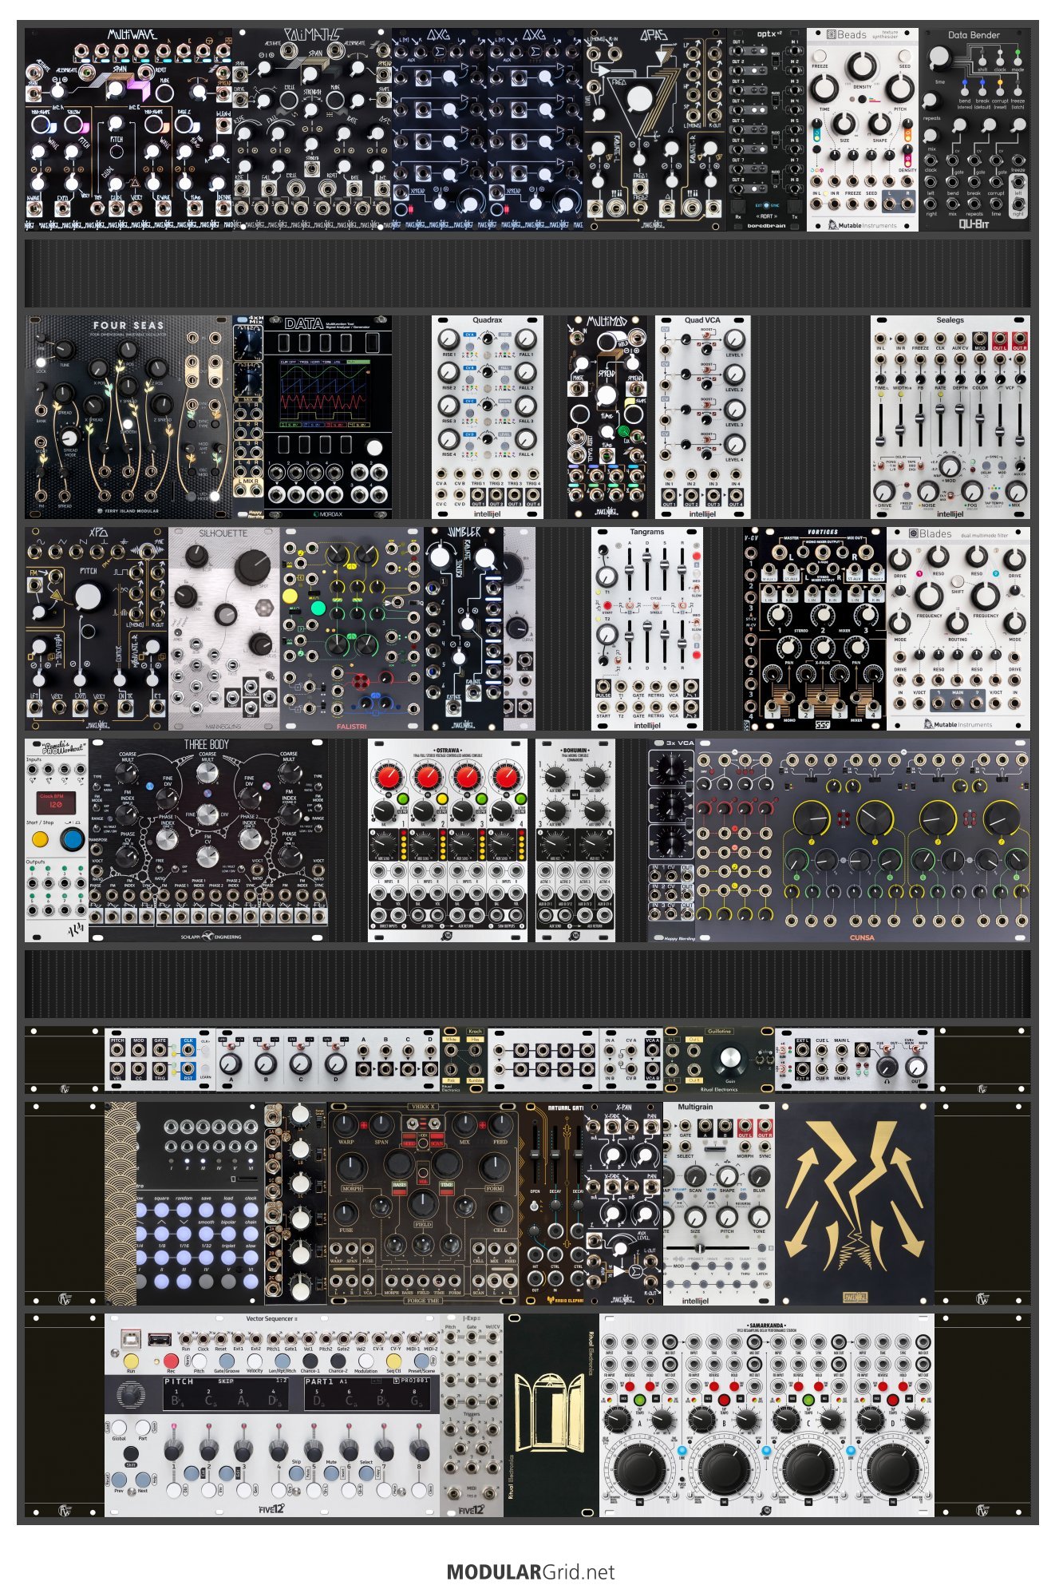Click the large FREQ knob on QPAS
The height and width of the screenshot is (1589, 1063).
tap(639, 99)
